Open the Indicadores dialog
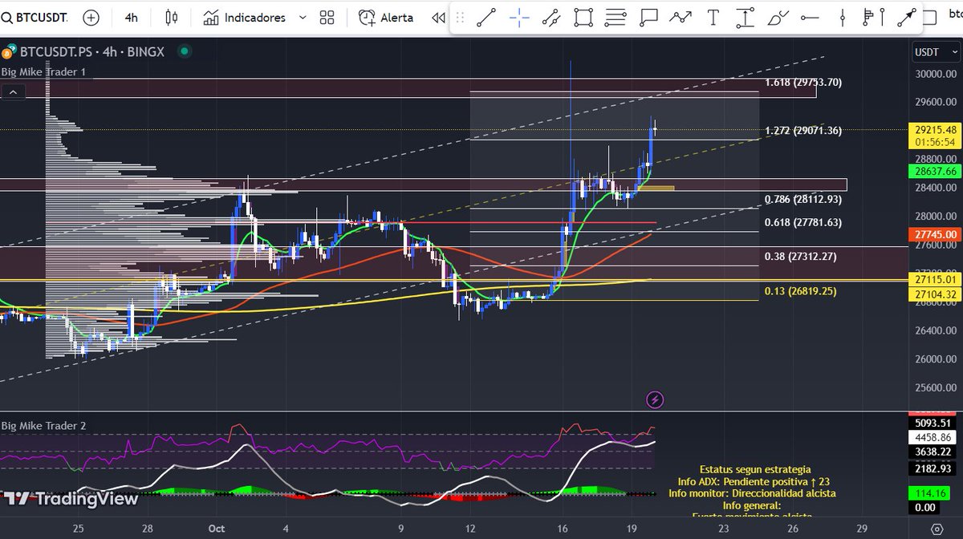963x539 pixels. coord(245,17)
